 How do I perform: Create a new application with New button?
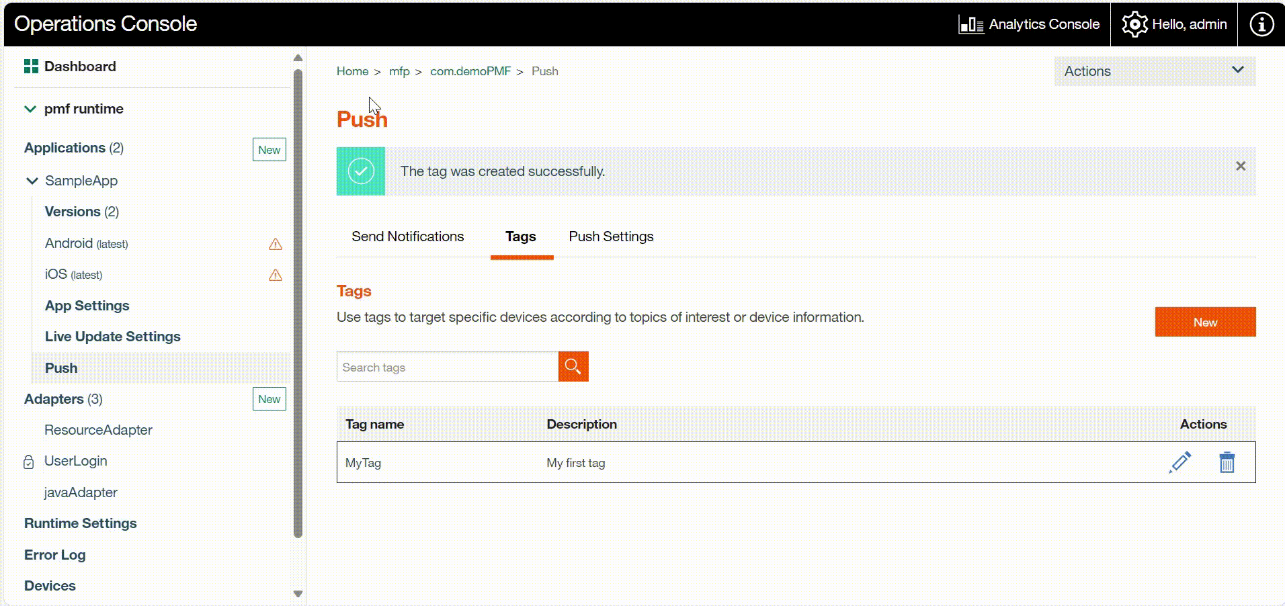pyautogui.click(x=269, y=150)
